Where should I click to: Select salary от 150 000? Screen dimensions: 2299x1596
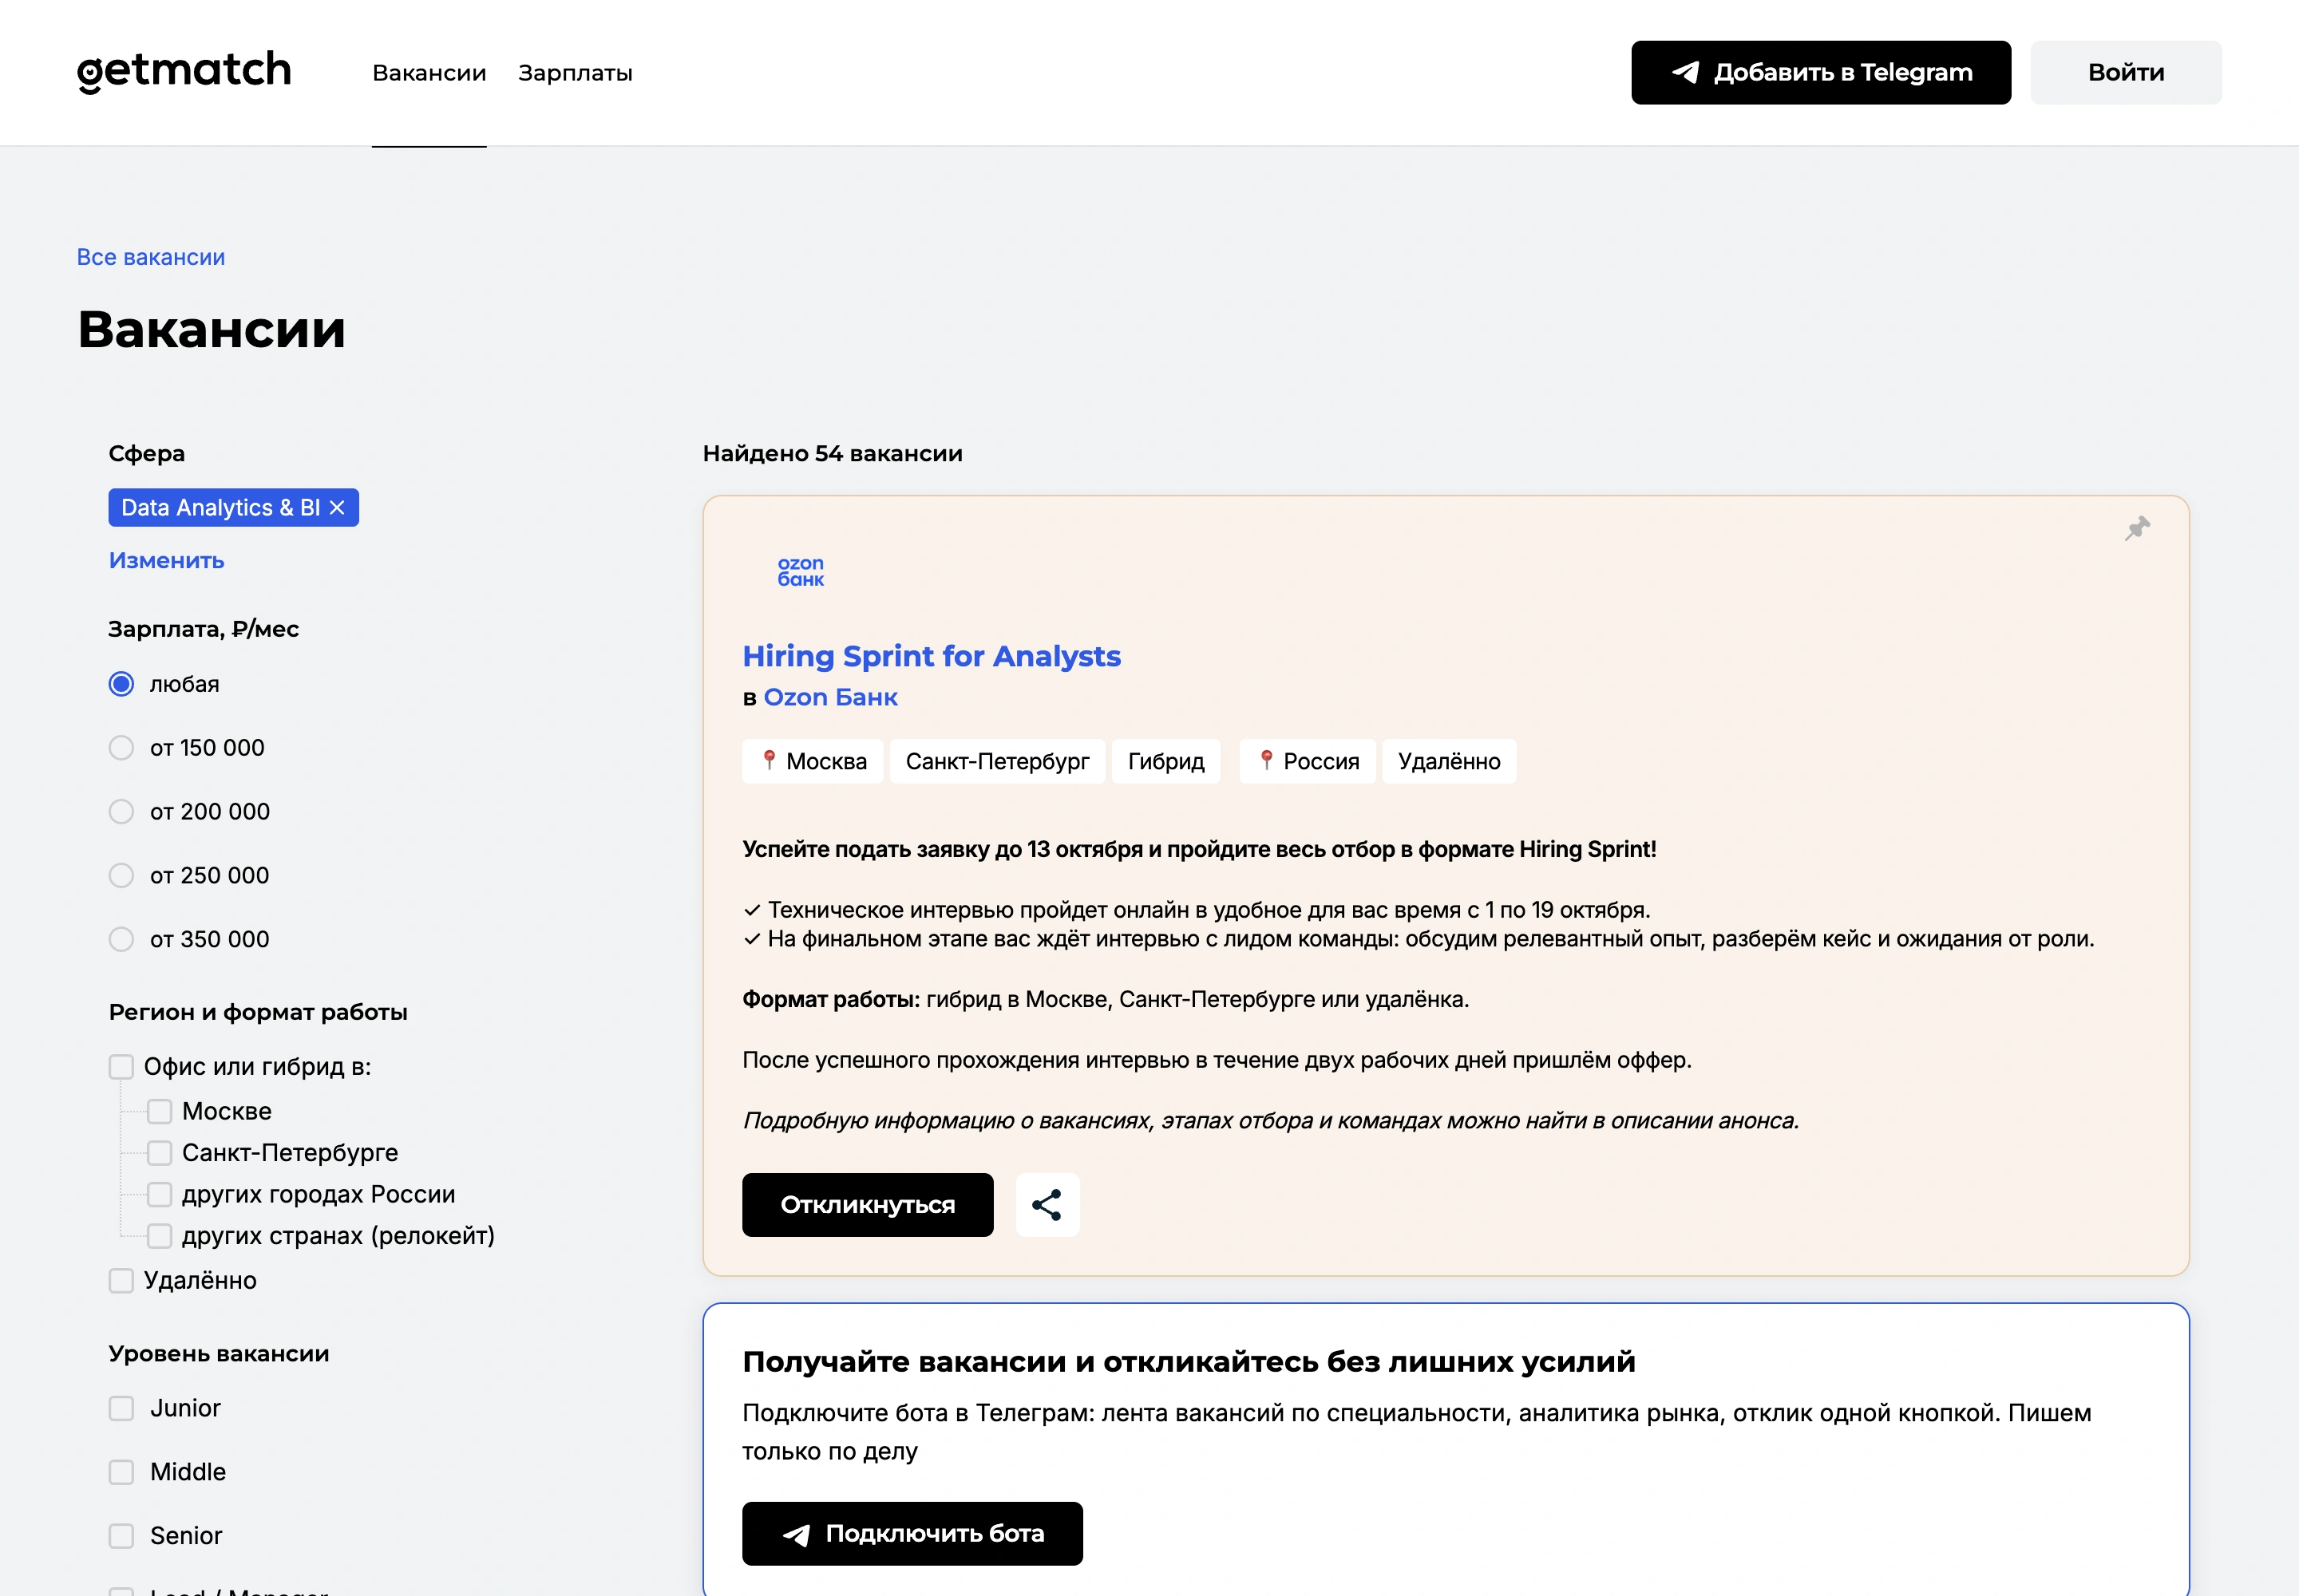[x=121, y=748]
